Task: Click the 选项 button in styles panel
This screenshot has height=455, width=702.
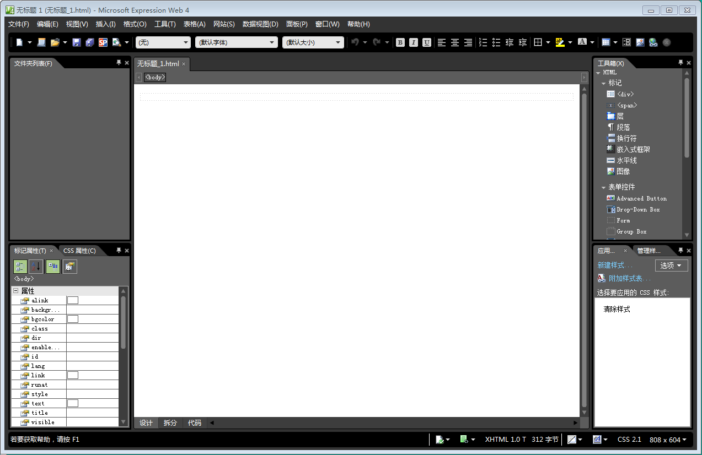Action: tap(671, 266)
